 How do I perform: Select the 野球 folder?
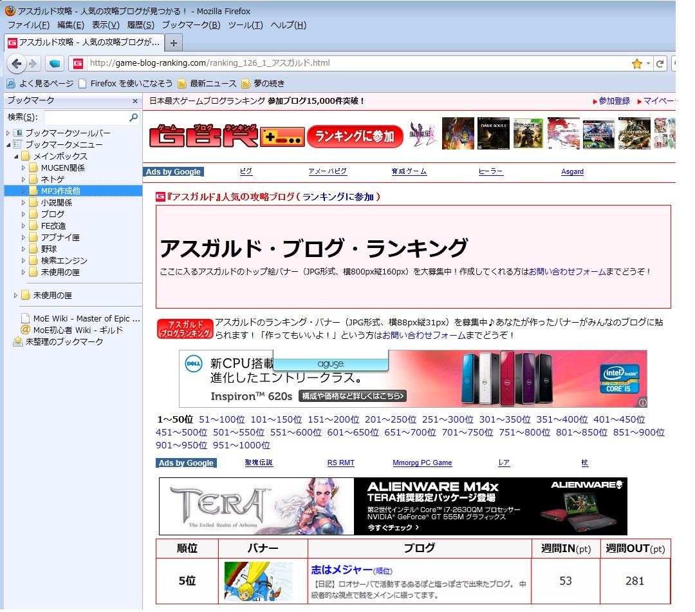point(43,249)
